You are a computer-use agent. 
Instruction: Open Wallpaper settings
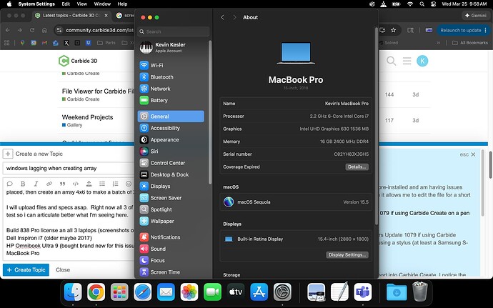point(171,221)
